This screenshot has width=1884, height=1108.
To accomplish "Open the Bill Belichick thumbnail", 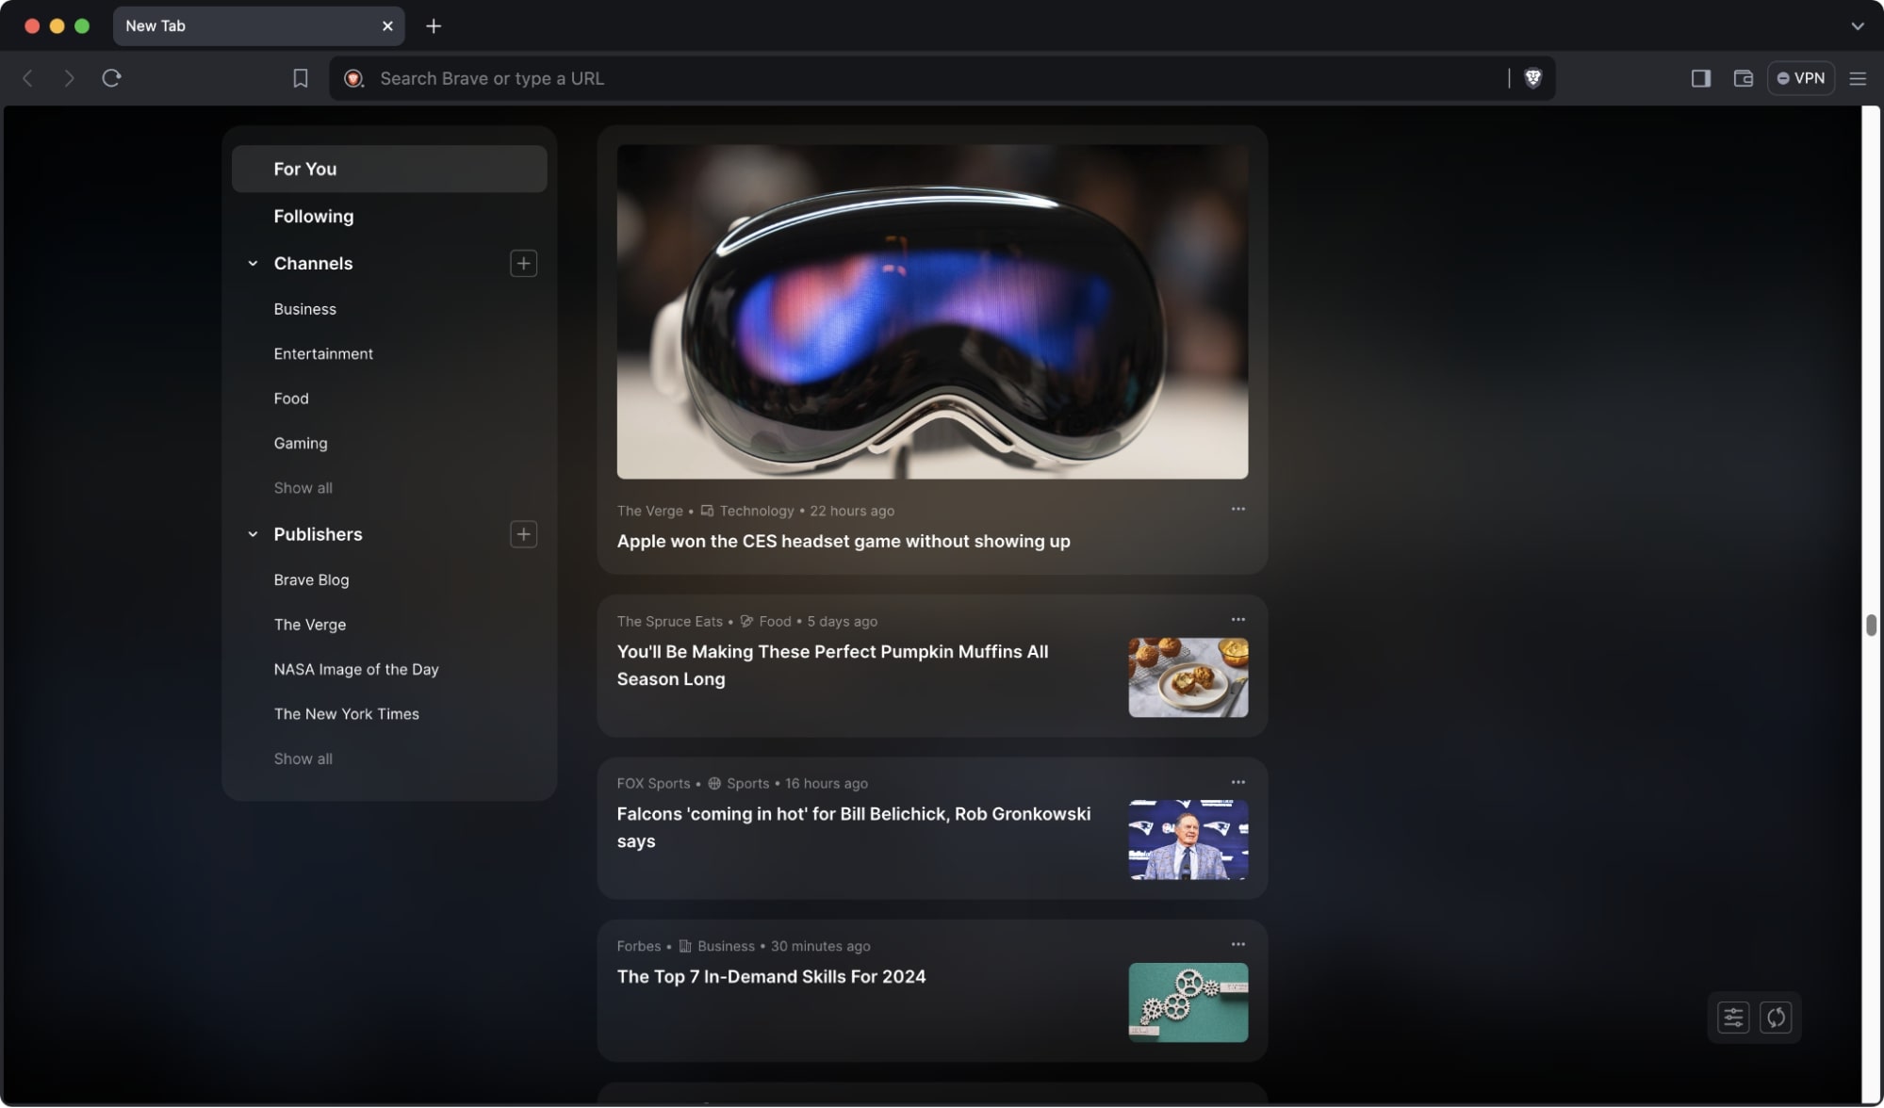I will [1188, 839].
